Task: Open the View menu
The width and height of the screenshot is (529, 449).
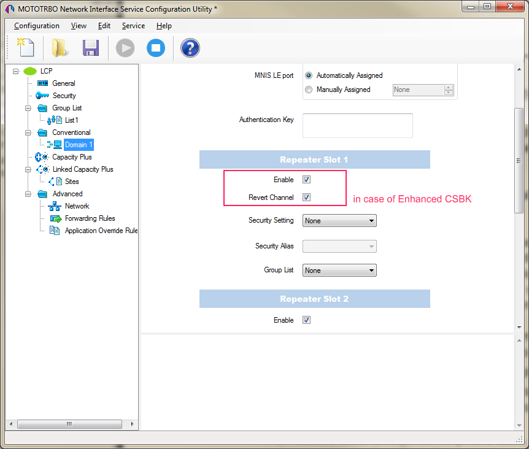Action: coord(79,26)
